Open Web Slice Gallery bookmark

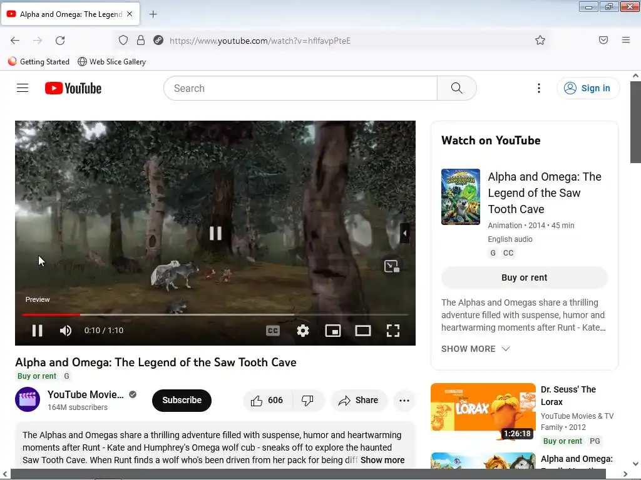tap(111, 62)
